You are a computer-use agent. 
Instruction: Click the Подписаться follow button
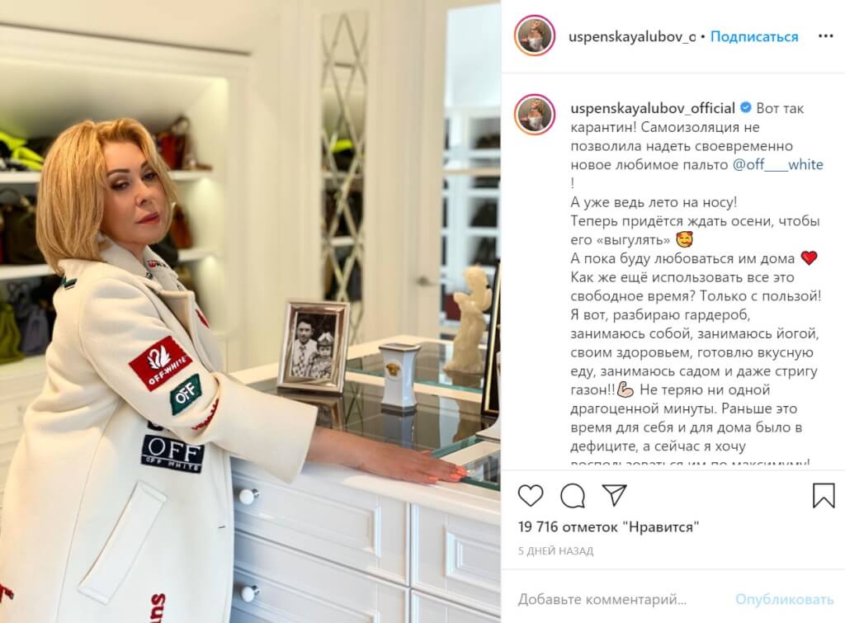pyautogui.click(x=754, y=36)
